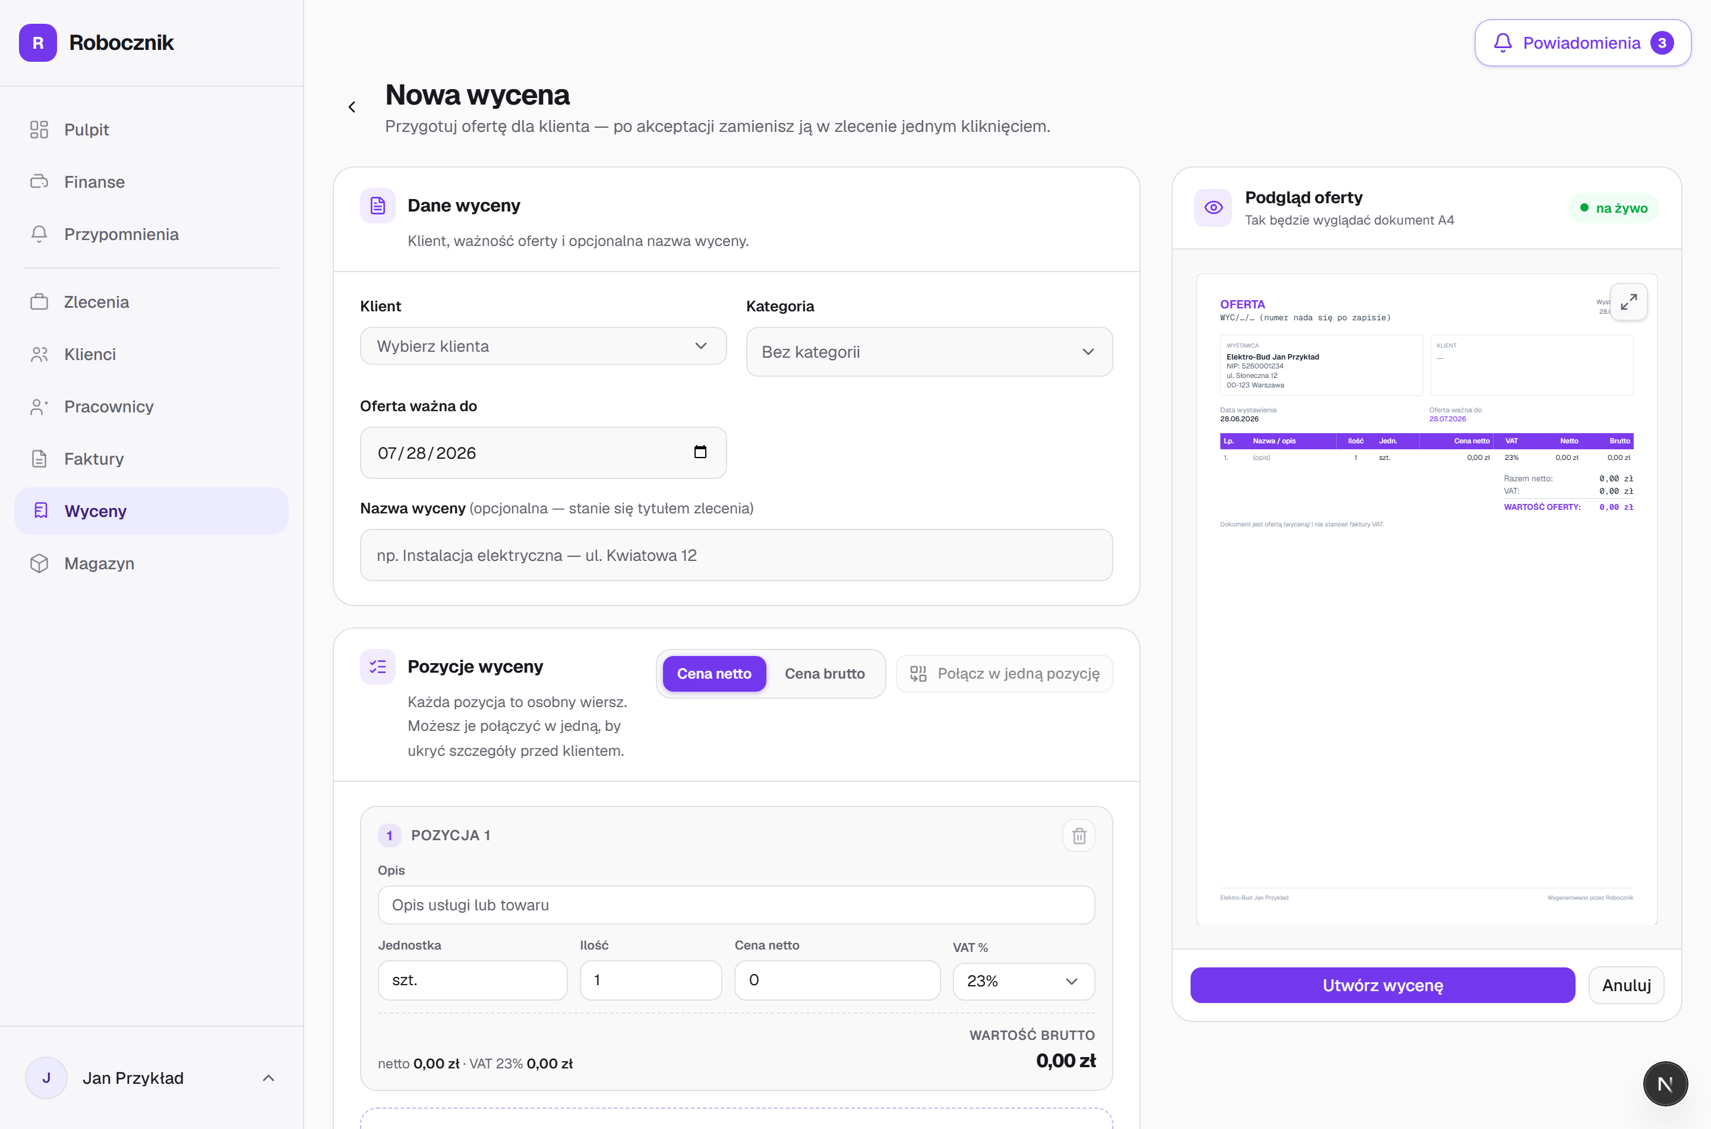Open the Wybierz klienta dropdown
Image resolution: width=1711 pixels, height=1129 pixels.
(543, 346)
